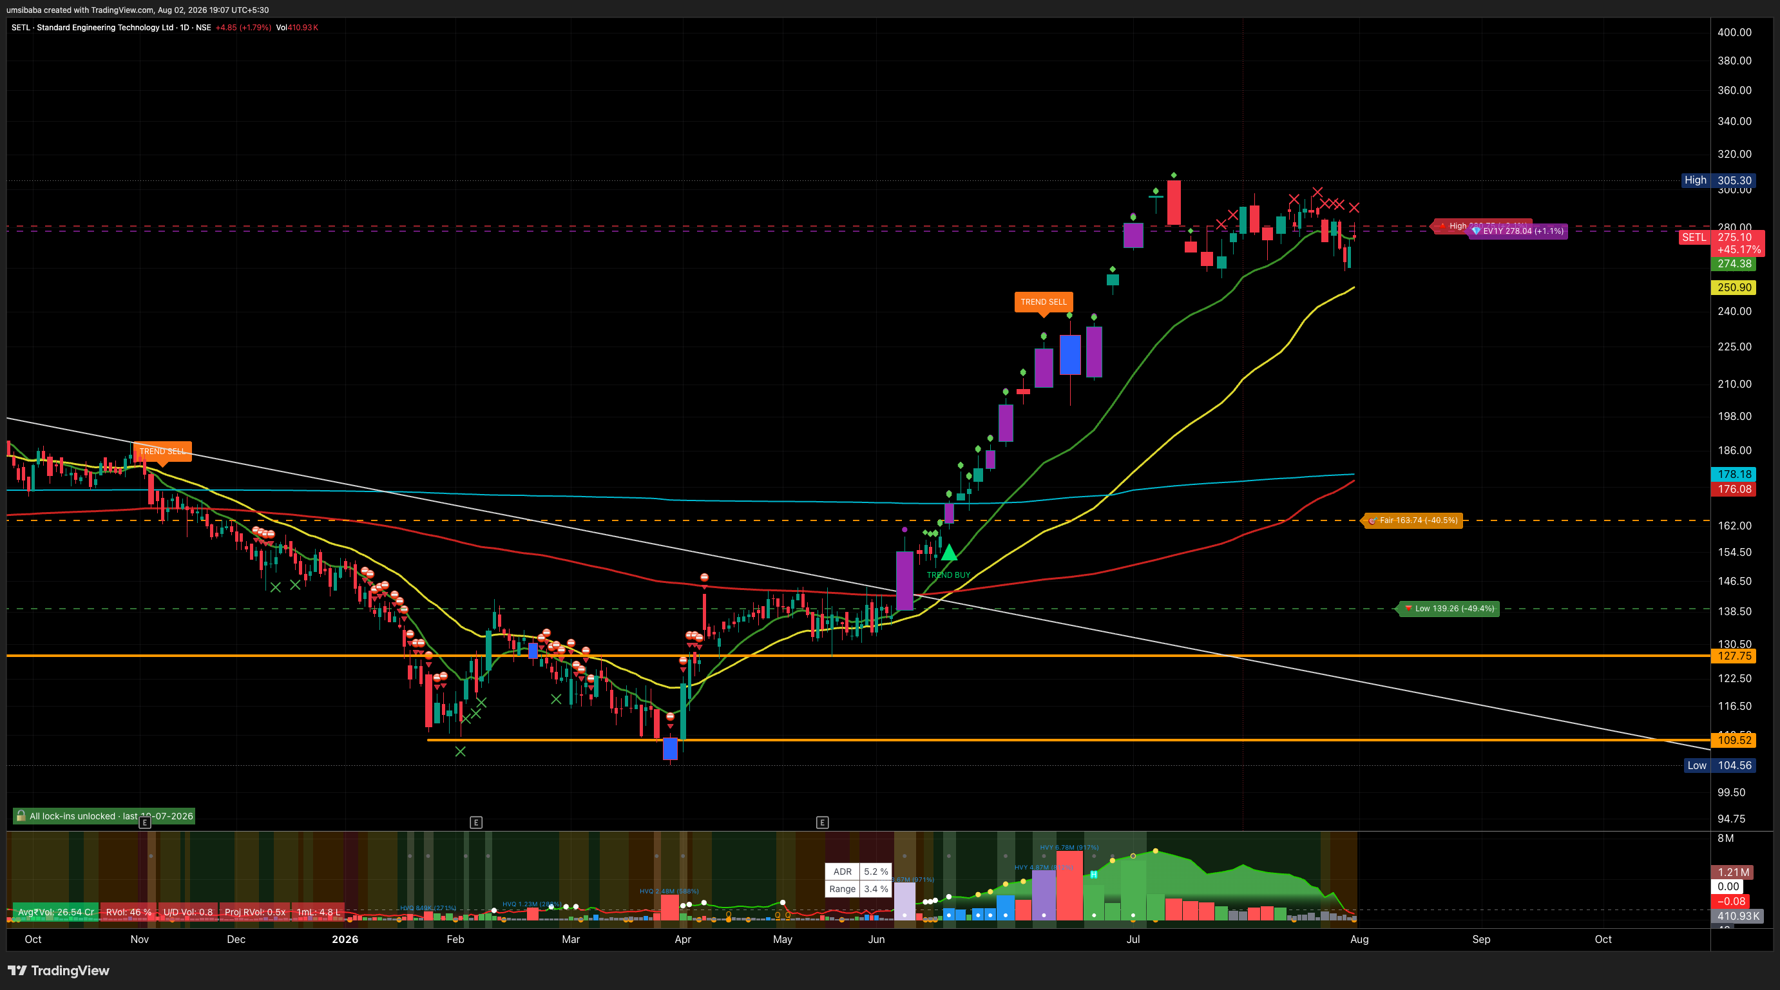Click the 'Range' table cell
Viewport: 1780px width, 990px height.
tap(842, 889)
